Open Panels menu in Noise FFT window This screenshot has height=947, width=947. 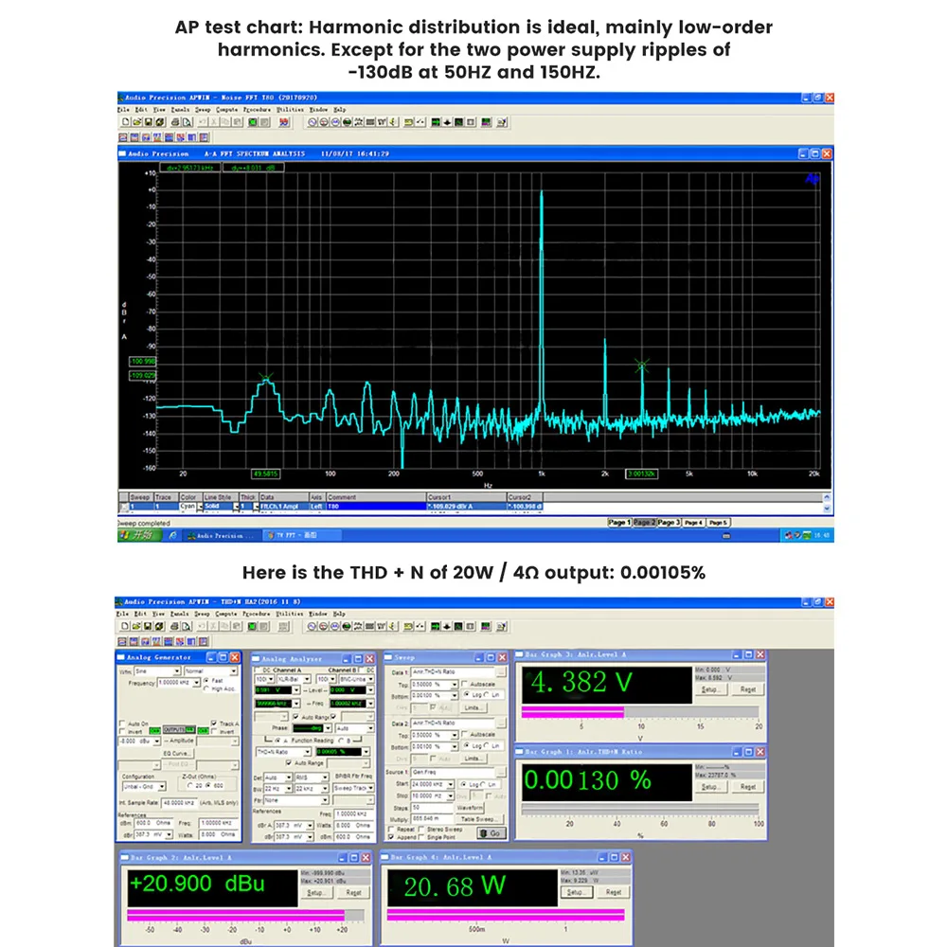tap(180, 110)
